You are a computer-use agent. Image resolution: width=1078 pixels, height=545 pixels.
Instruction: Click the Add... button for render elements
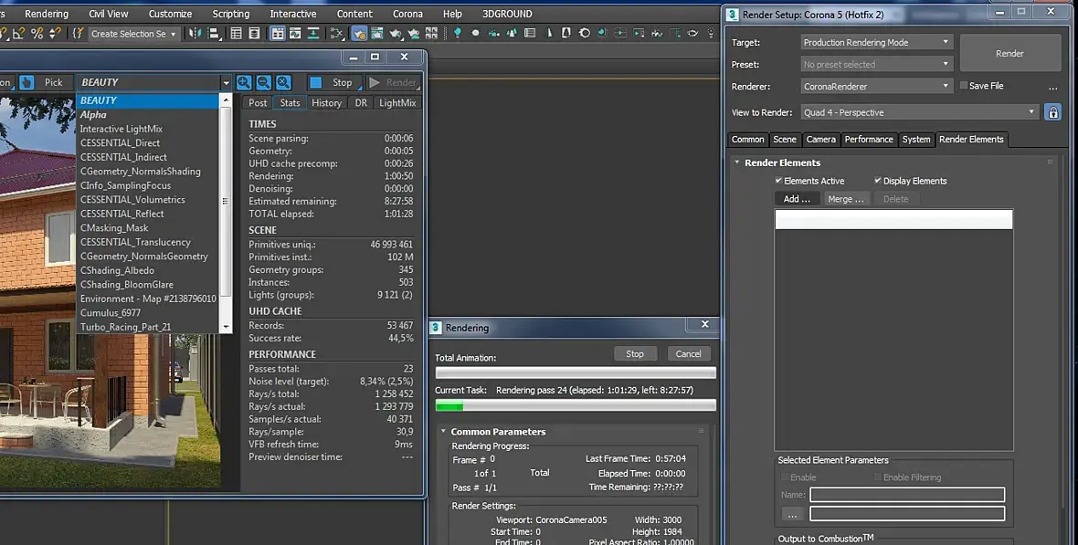797,199
